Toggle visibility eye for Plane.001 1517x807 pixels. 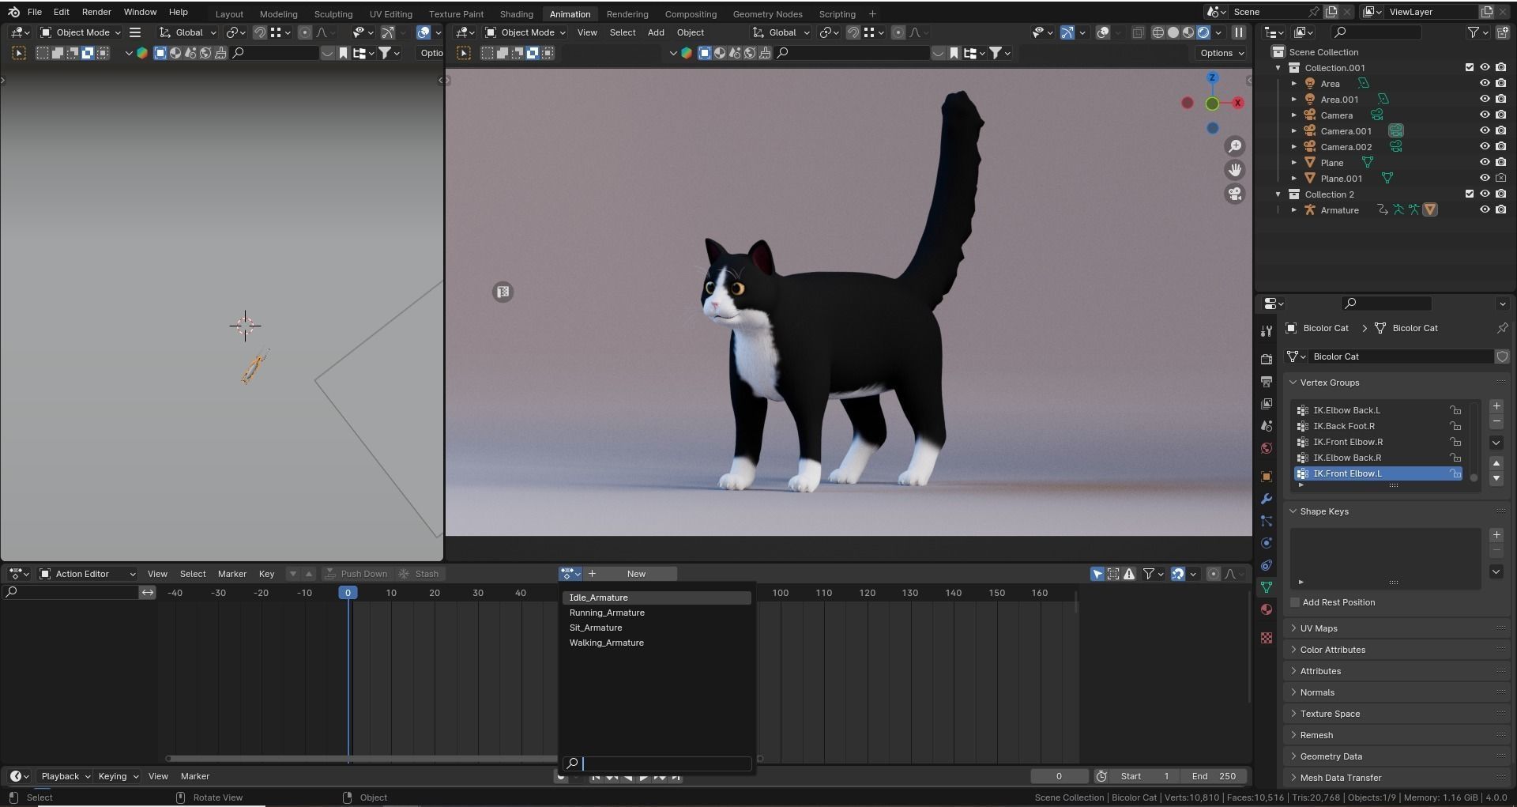pos(1485,178)
